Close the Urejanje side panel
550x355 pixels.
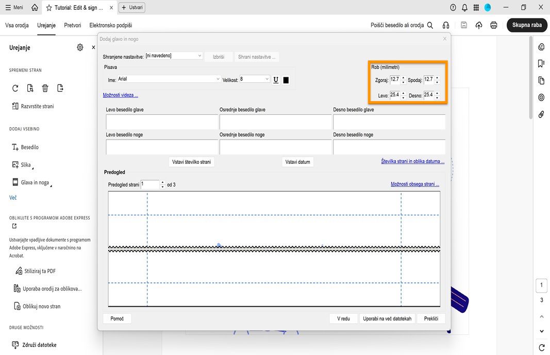[93, 47]
